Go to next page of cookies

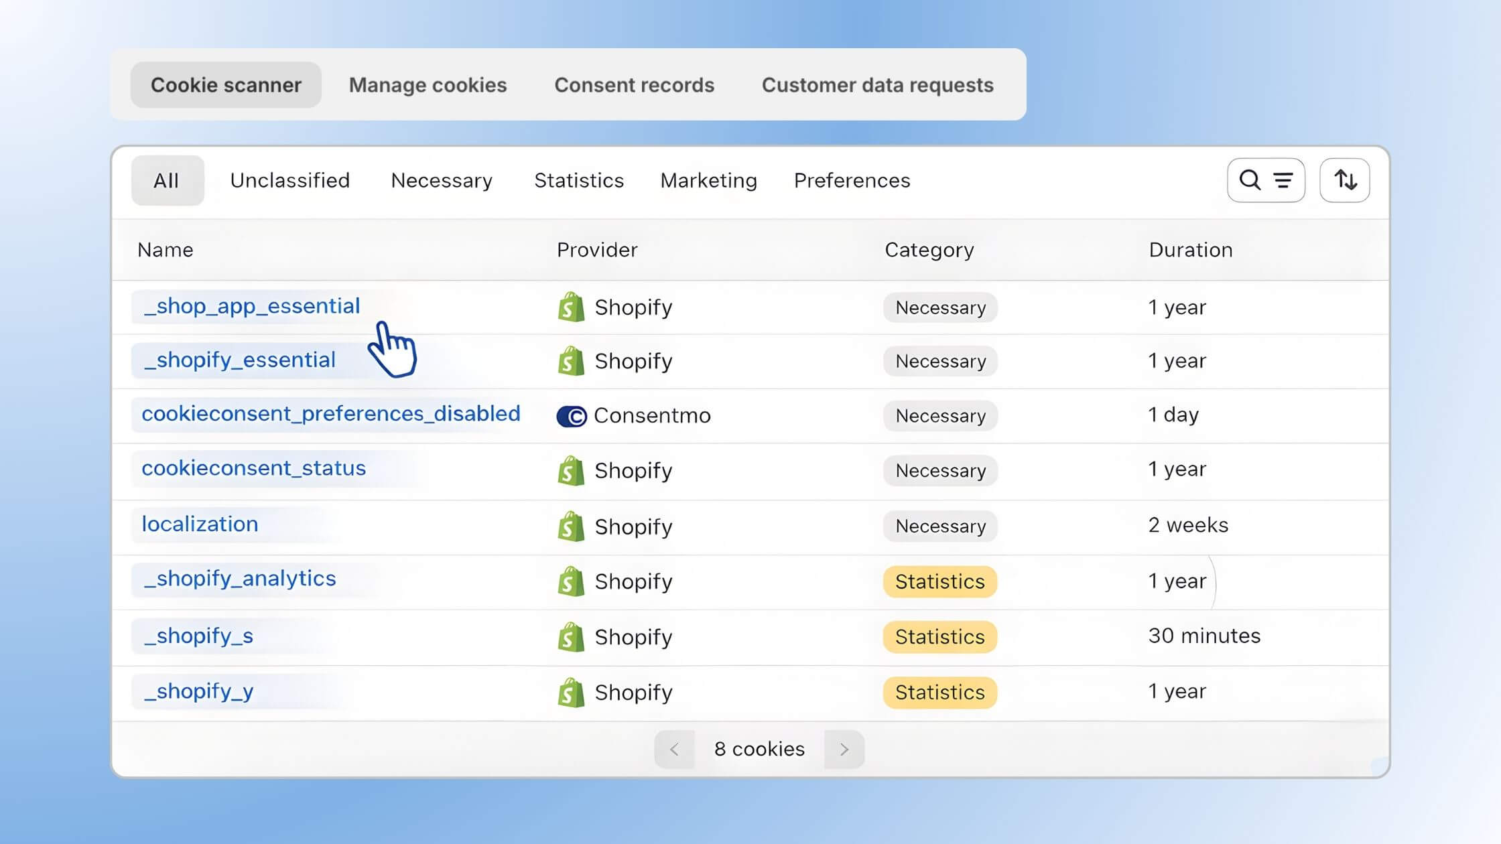click(844, 749)
